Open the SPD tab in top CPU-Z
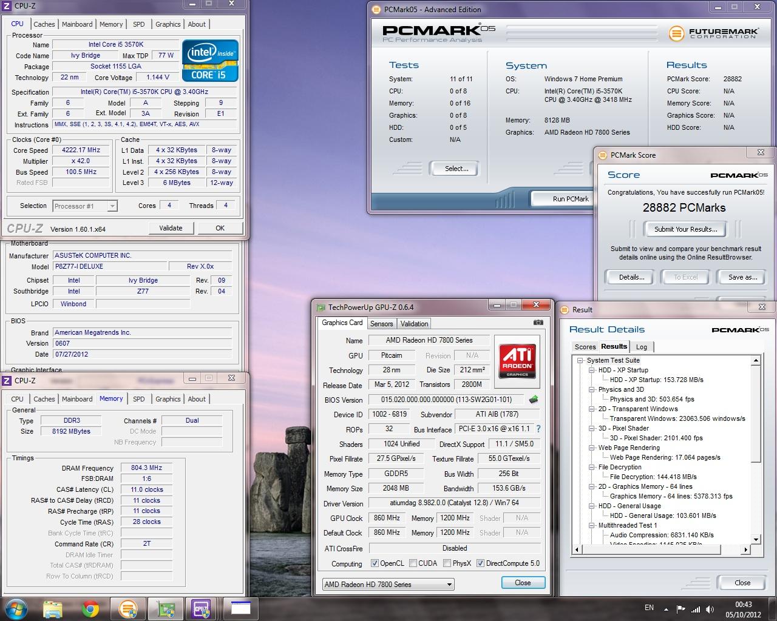The height and width of the screenshot is (621, 777). (139, 24)
